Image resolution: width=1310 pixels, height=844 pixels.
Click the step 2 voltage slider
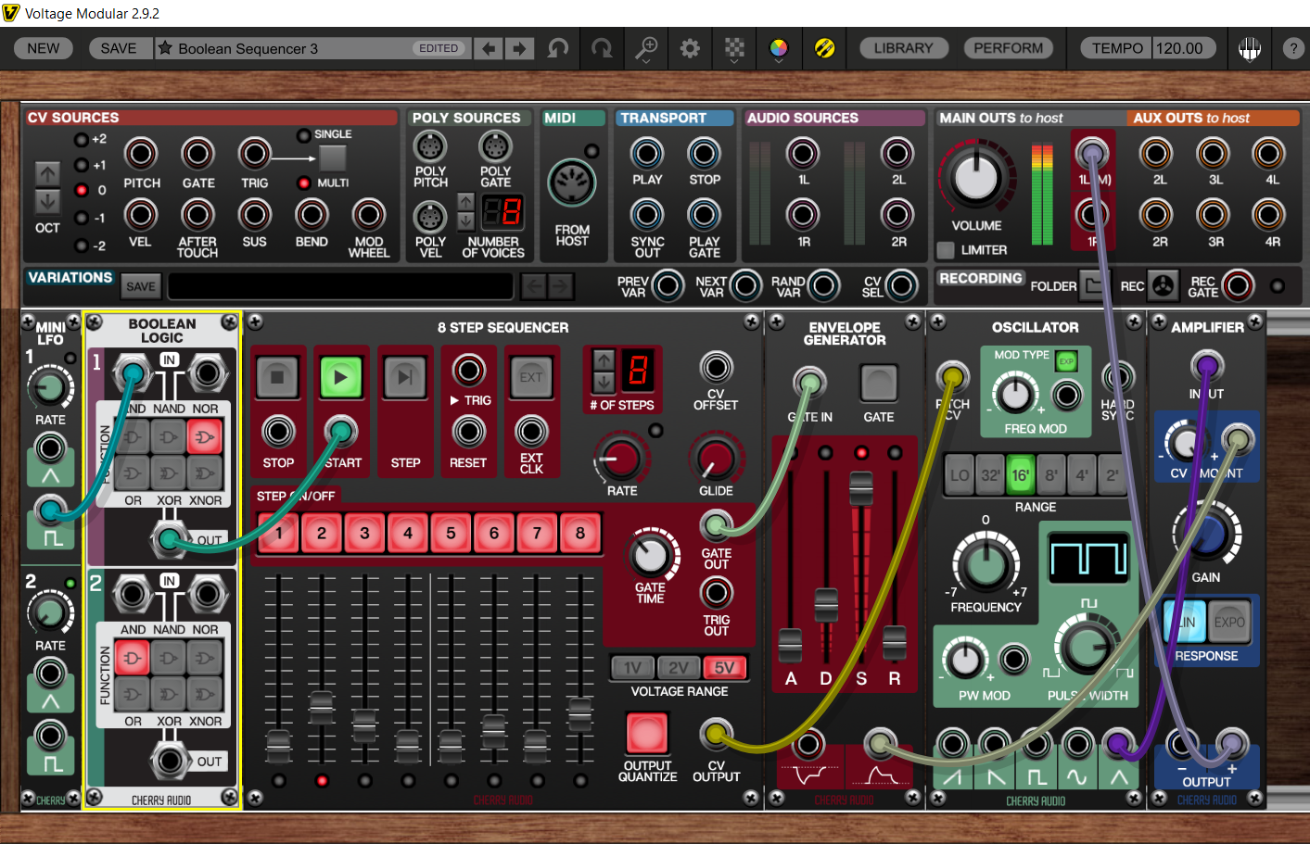coord(321,706)
